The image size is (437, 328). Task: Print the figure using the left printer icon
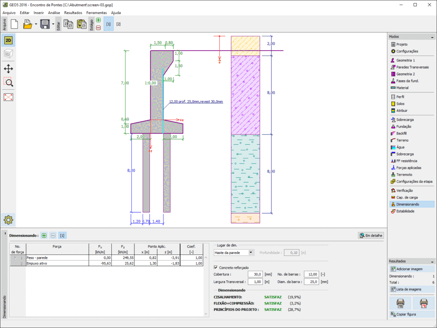[400, 303]
